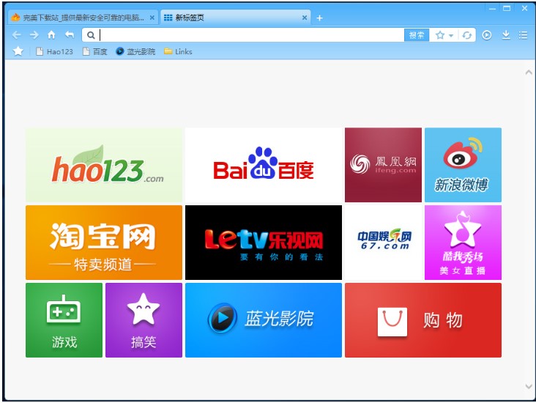Open the 游戏 games tile

point(64,320)
